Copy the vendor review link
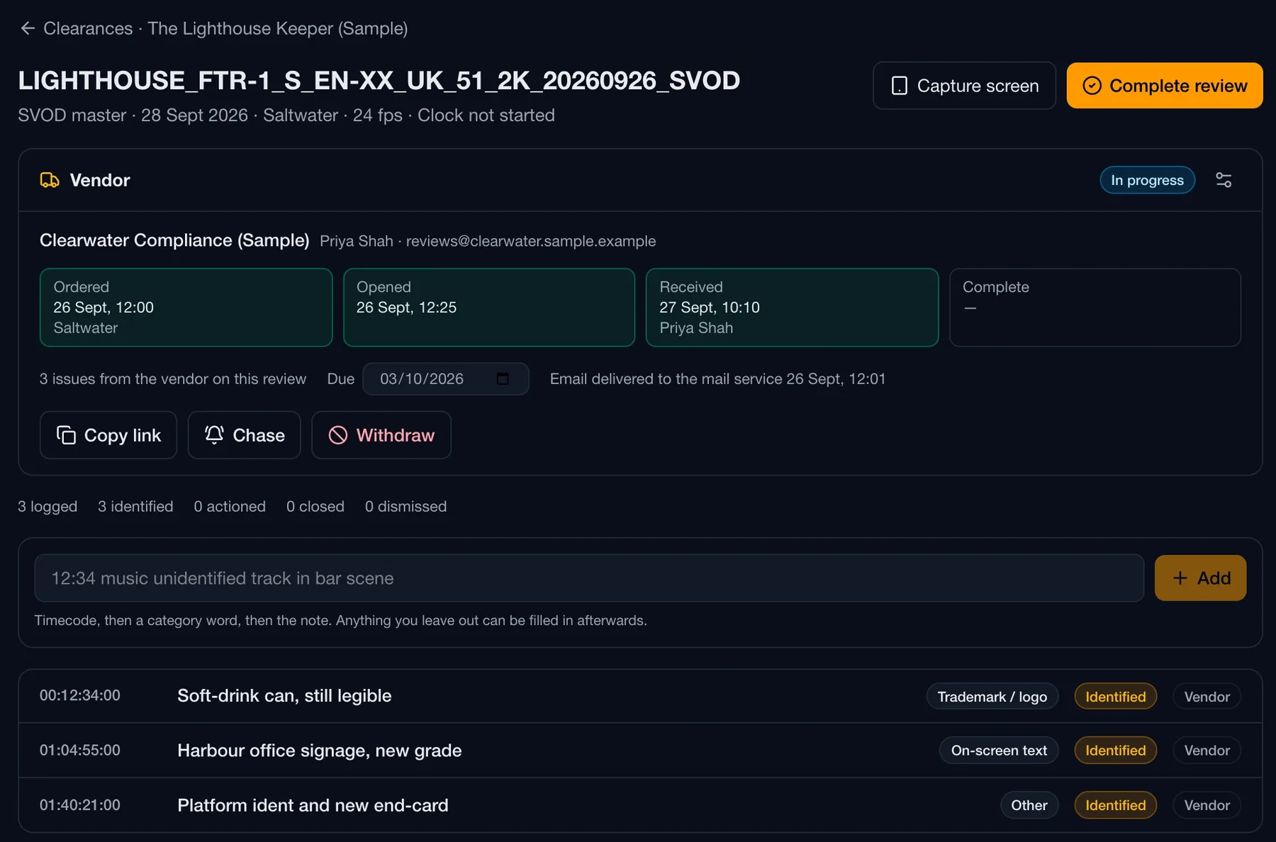 108,435
